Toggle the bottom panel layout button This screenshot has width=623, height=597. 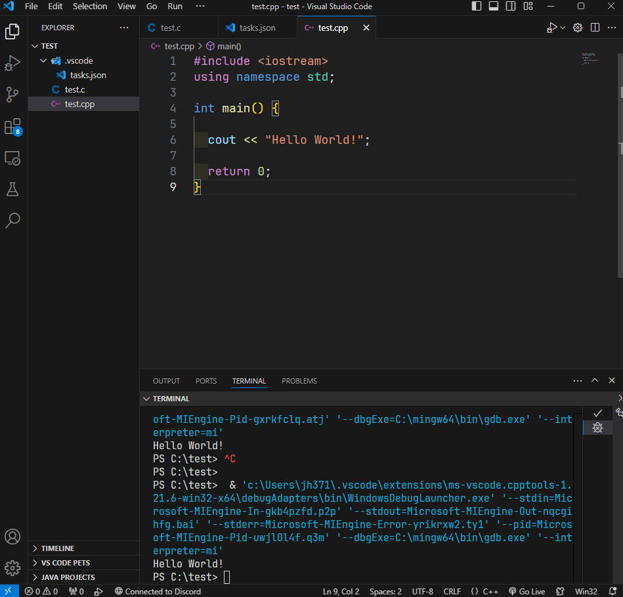[x=494, y=7]
